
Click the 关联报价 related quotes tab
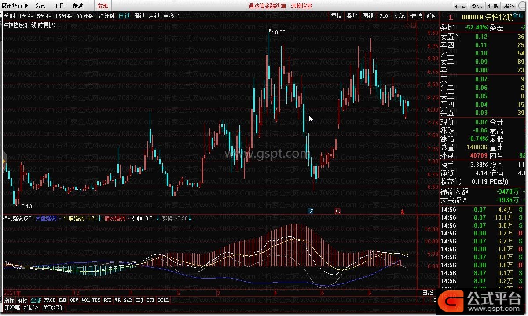pos(53,308)
